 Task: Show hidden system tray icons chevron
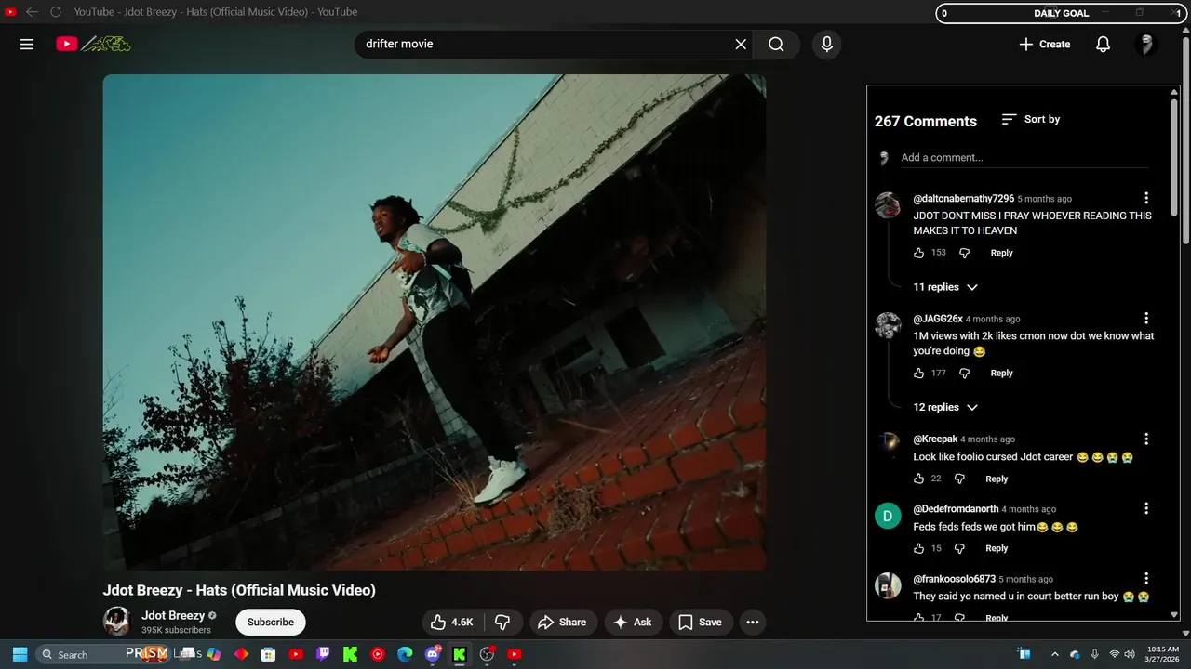click(1054, 654)
